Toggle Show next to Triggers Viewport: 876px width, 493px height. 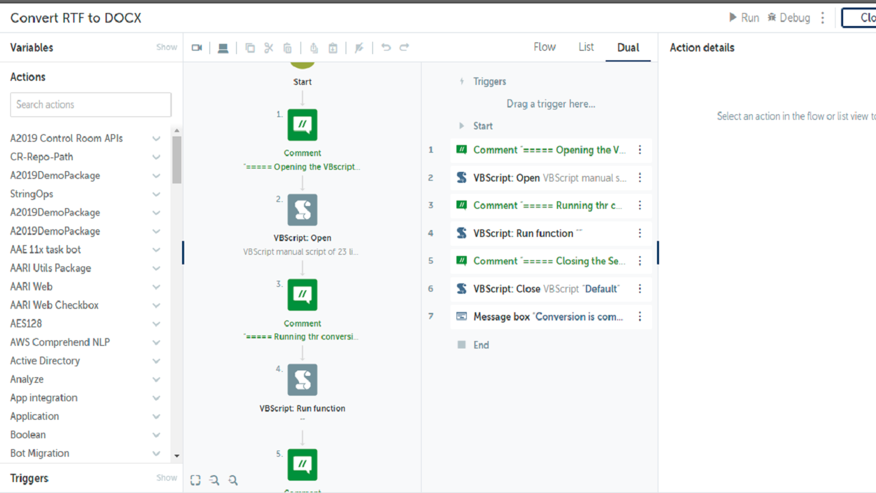[166, 478]
